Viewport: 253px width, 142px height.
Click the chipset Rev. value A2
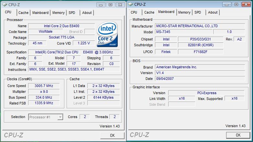[x=239, y=39]
